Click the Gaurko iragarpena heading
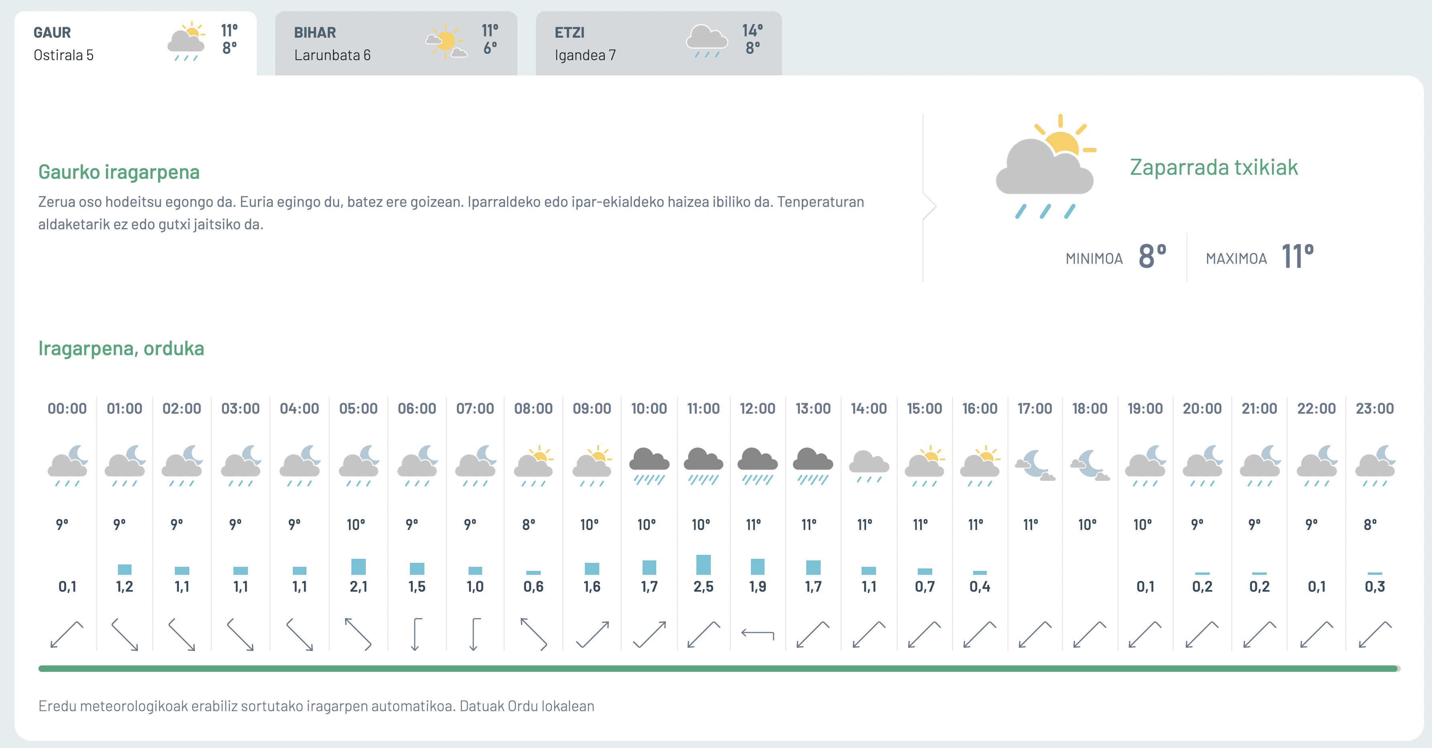The height and width of the screenshot is (748, 1432). pyautogui.click(x=119, y=172)
